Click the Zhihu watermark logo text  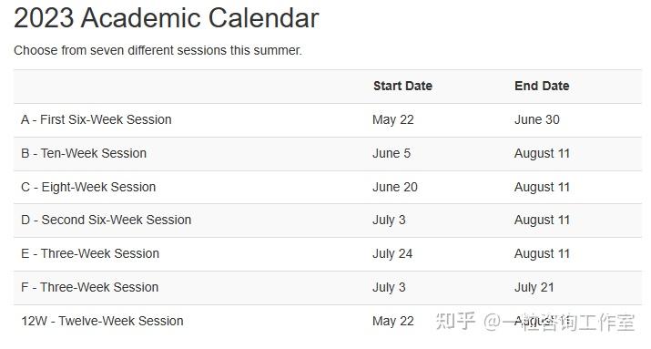[455, 321]
